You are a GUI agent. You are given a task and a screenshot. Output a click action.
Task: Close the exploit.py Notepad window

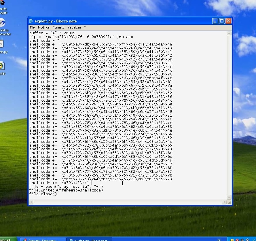coord(228,21)
